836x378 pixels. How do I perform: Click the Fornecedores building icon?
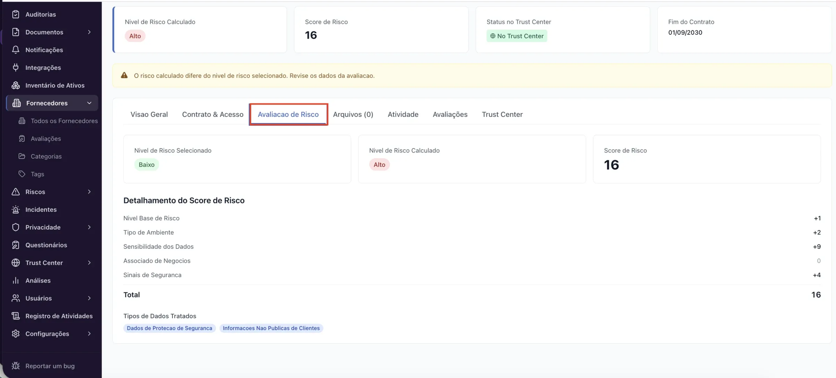[x=16, y=103]
